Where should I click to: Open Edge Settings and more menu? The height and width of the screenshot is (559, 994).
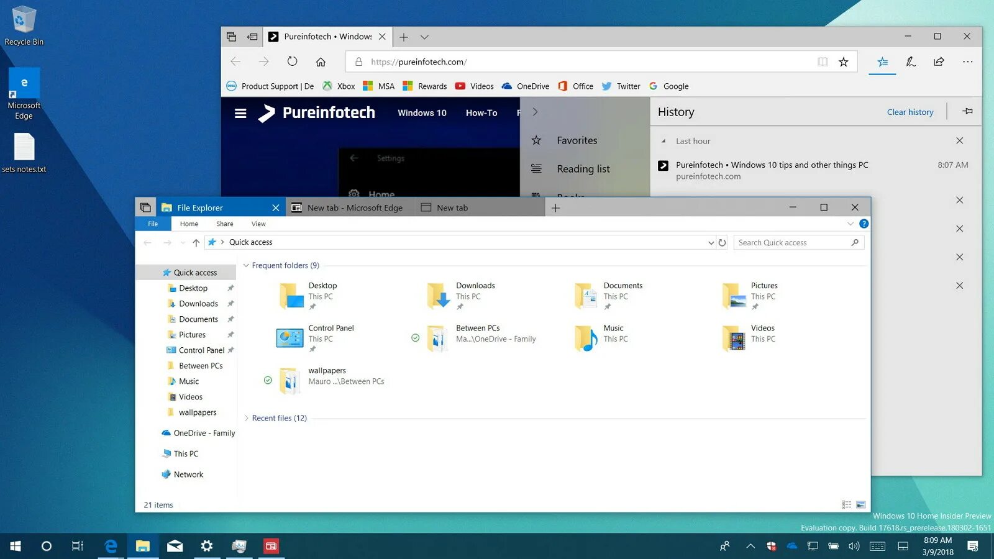pos(967,61)
